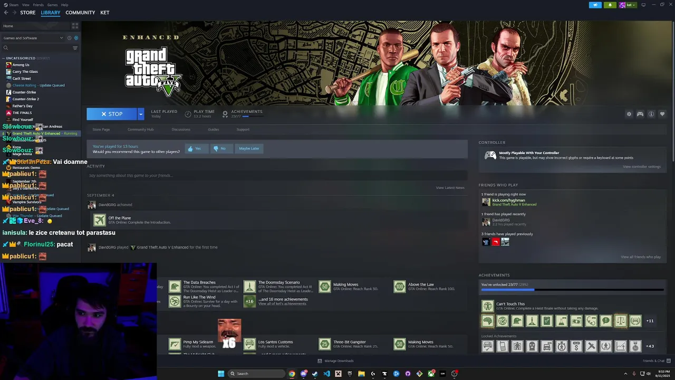Open the Store Page link
This screenshot has width=675, height=380.
101,129
